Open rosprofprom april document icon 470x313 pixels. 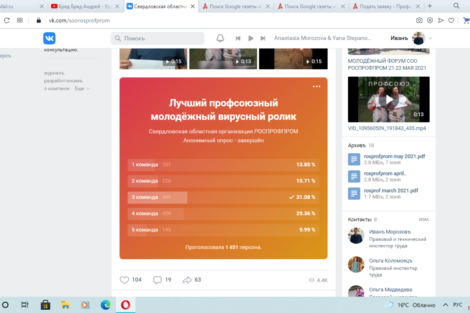354,176
